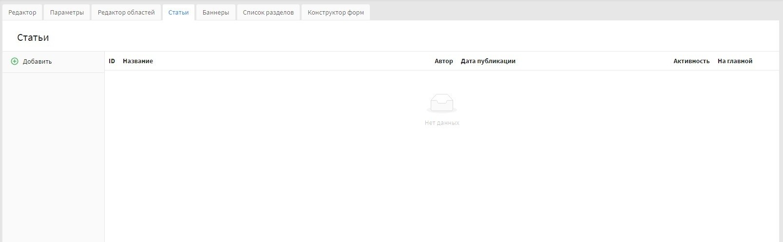783x242 pixels.
Task: Click the blank sidebar area below Добавить
Action: point(53,156)
